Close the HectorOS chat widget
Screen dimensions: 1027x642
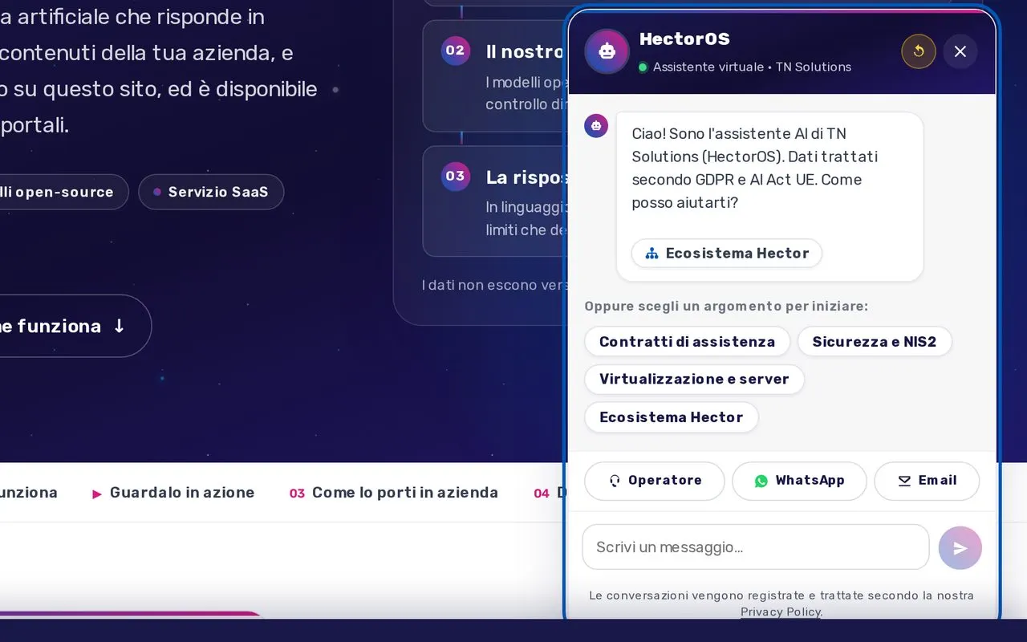(x=960, y=51)
